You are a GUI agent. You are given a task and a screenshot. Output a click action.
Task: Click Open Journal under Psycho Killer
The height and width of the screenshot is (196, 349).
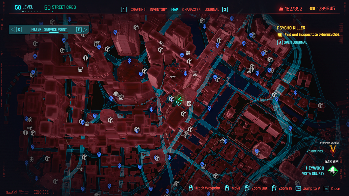click(x=295, y=42)
